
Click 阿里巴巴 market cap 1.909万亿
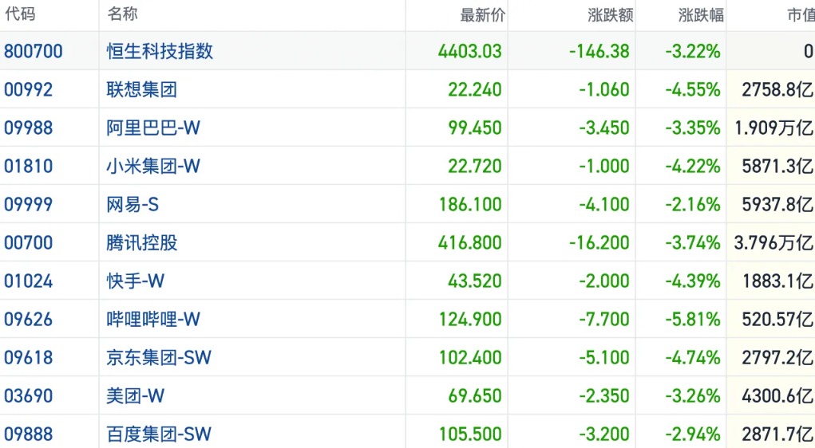pyautogui.click(x=774, y=128)
